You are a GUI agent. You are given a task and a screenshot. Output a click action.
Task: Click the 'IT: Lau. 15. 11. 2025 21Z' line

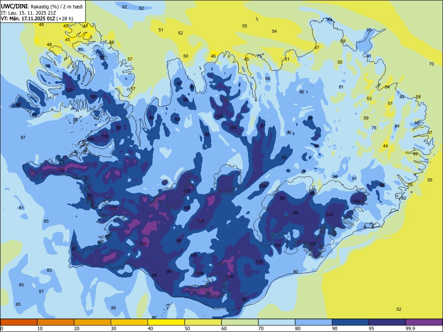click(x=28, y=13)
